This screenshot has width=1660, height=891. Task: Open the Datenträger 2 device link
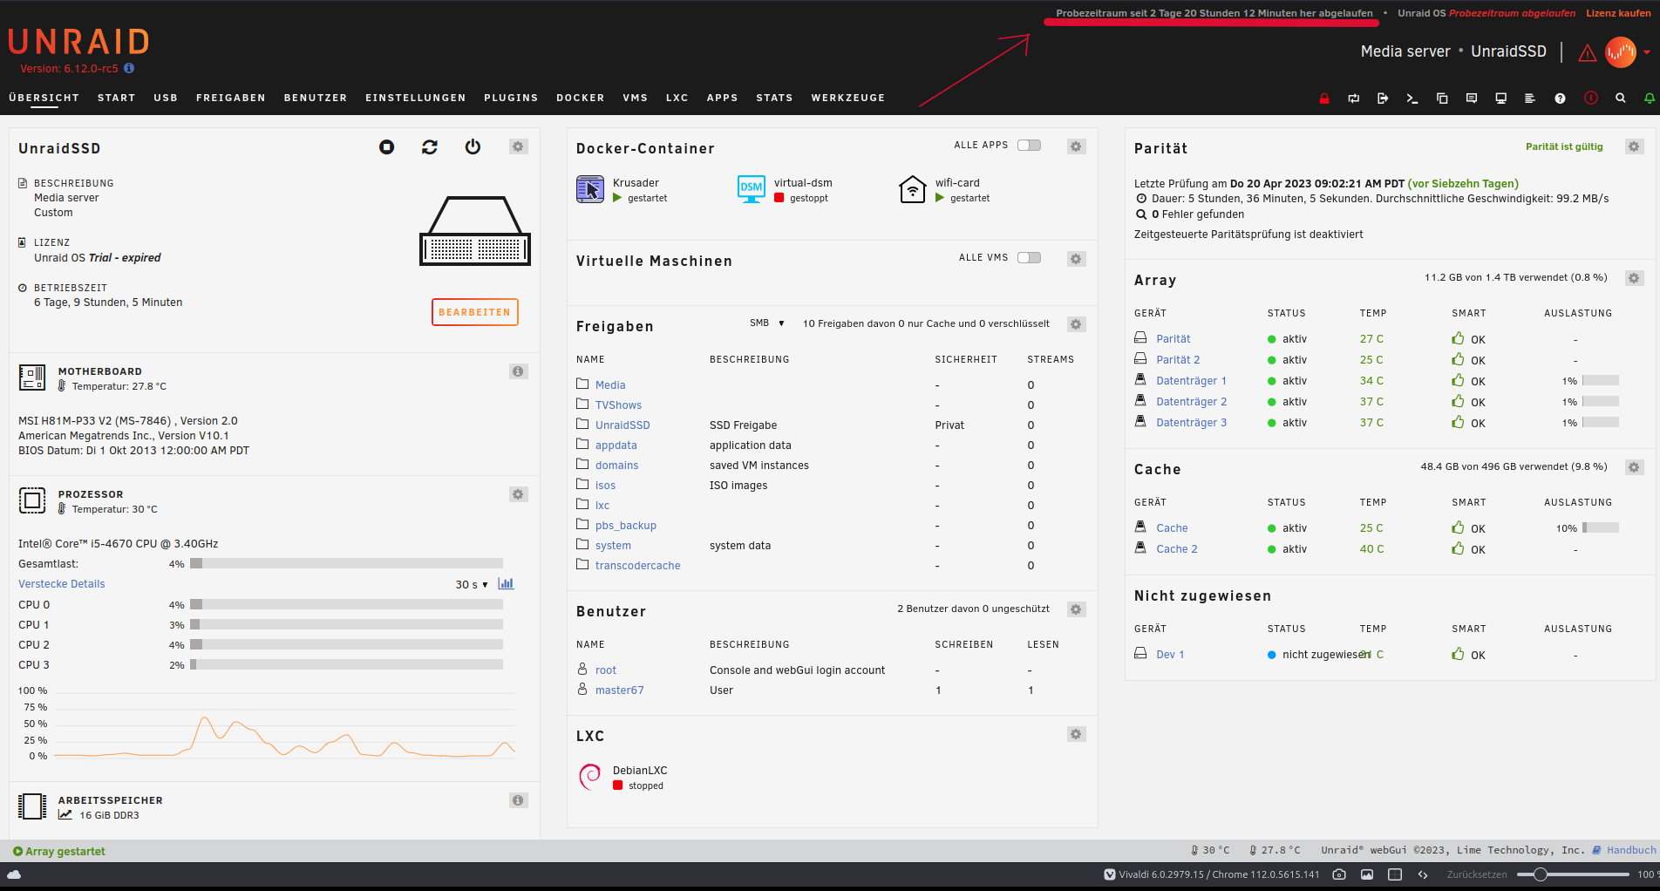point(1192,402)
